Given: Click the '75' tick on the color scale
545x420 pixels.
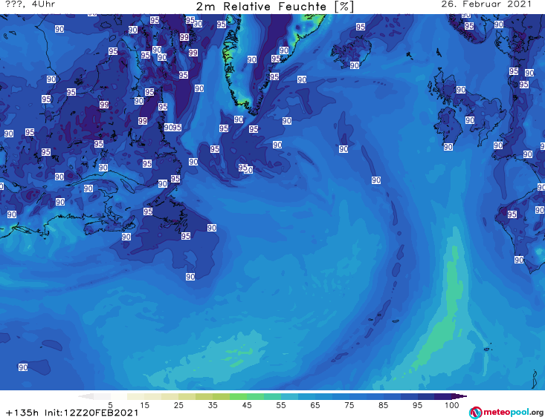Looking at the screenshot, I should [x=349, y=404].
